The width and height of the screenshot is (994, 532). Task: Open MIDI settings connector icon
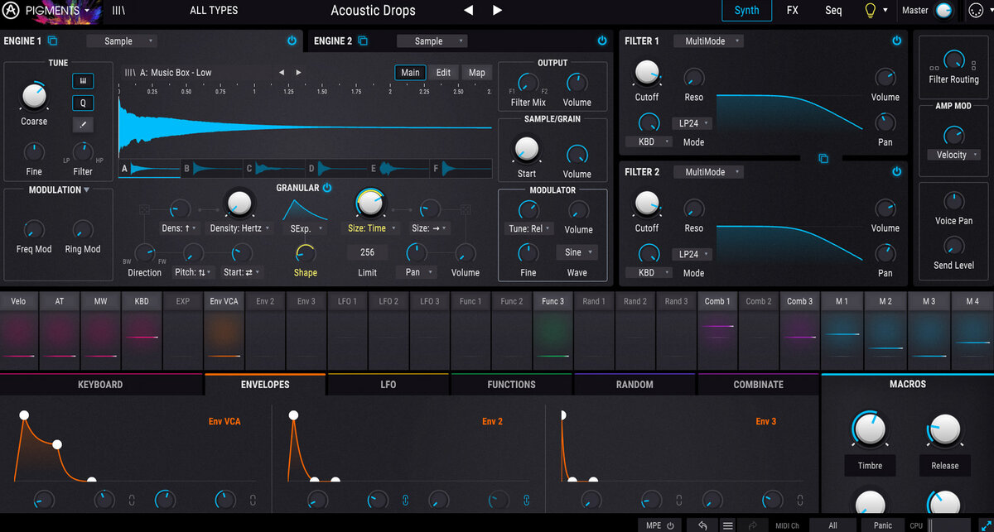pos(976,11)
